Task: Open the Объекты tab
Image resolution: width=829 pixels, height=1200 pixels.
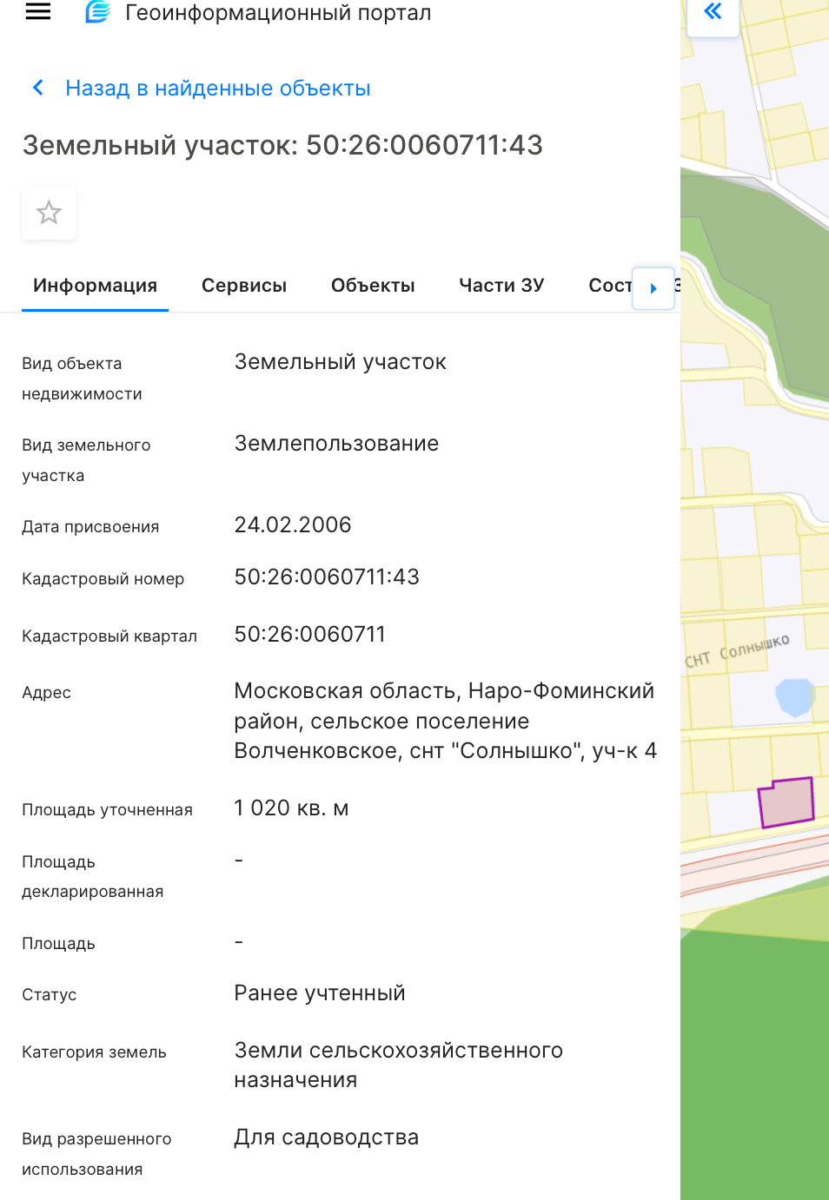Action: tap(373, 286)
